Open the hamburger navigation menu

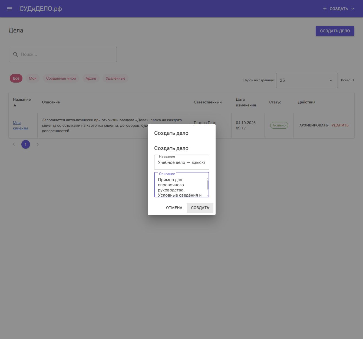(x=10, y=9)
